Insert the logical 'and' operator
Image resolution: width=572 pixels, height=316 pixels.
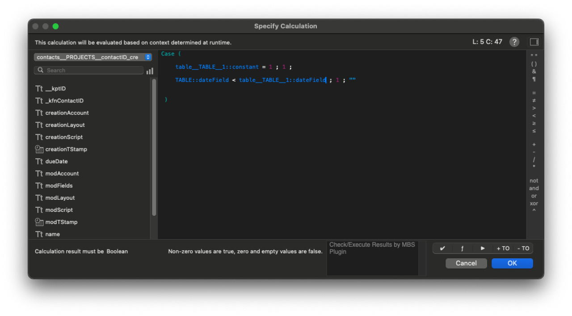click(534, 188)
